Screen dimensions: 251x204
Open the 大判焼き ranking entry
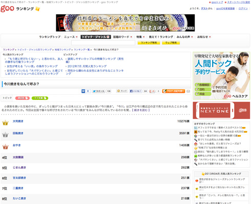[18, 121]
